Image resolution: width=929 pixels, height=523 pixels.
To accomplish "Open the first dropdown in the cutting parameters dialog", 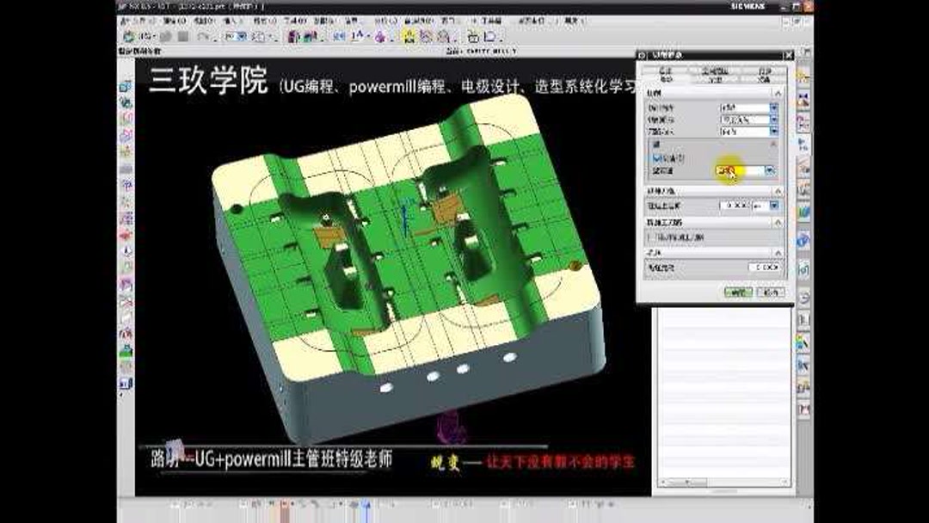I will (x=772, y=108).
